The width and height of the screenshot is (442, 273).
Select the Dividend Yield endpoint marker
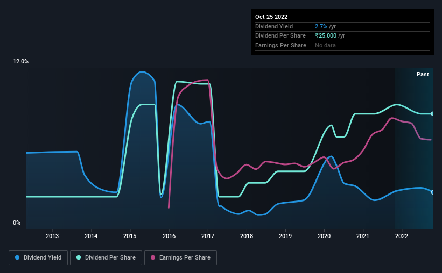[x=433, y=192]
